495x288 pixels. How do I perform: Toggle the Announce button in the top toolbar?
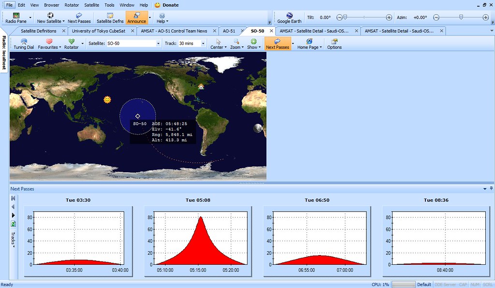coord(136,18)
